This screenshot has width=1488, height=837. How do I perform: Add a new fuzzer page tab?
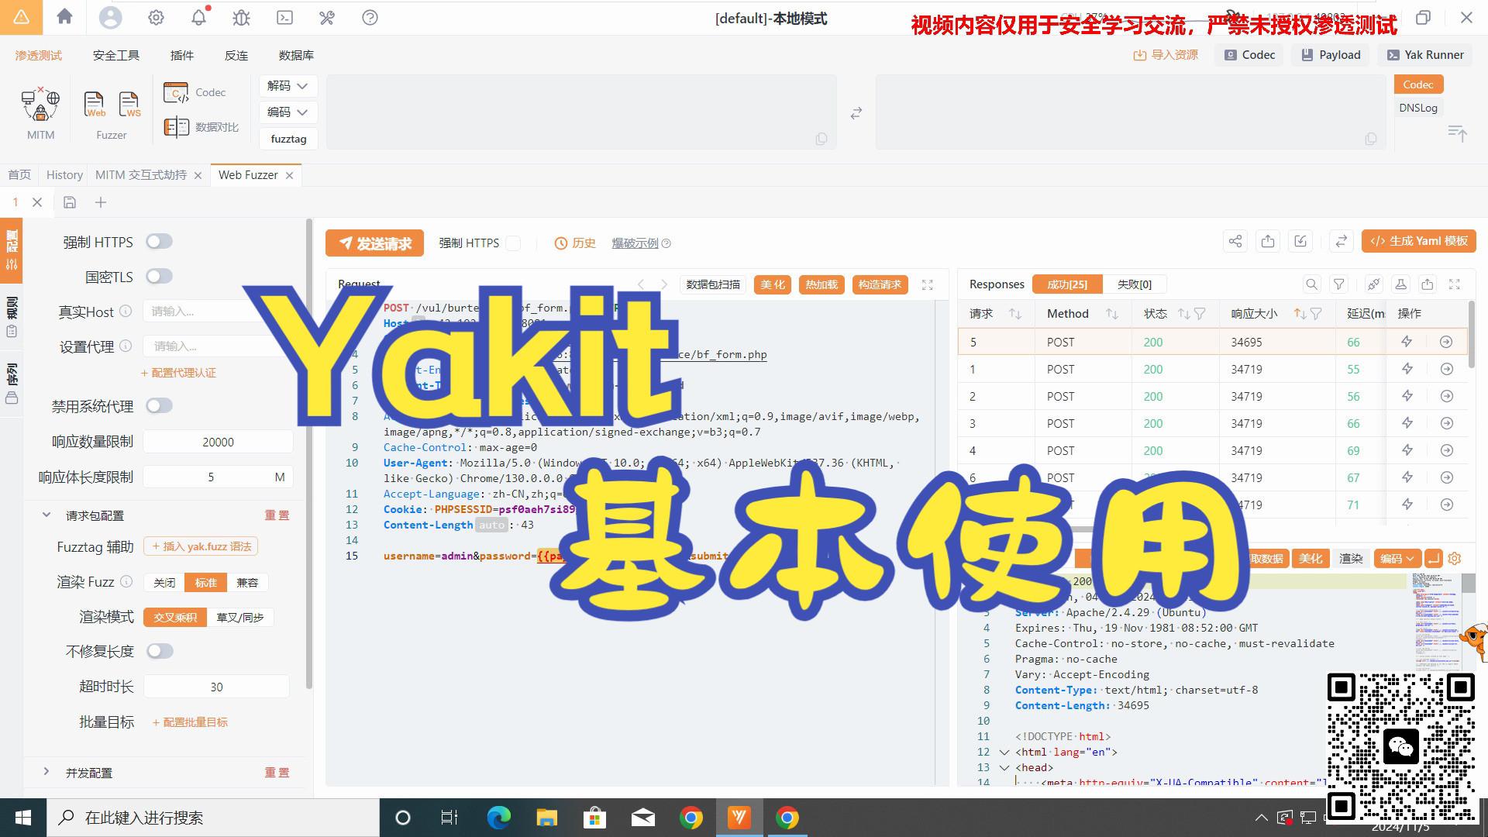coord(101,202)
